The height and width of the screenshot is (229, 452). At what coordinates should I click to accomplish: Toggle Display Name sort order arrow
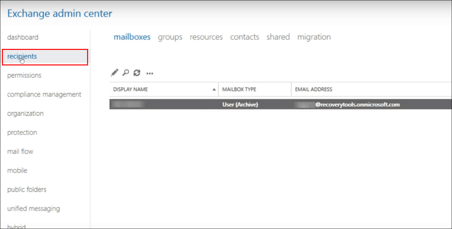(x=214, y=89)
